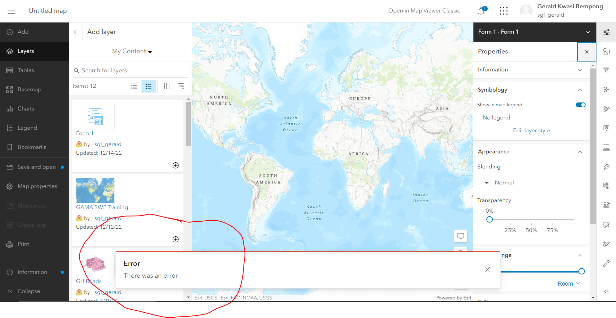Open Save and open menu
This screenshot has width=616, height=318.
pos(34,167)
